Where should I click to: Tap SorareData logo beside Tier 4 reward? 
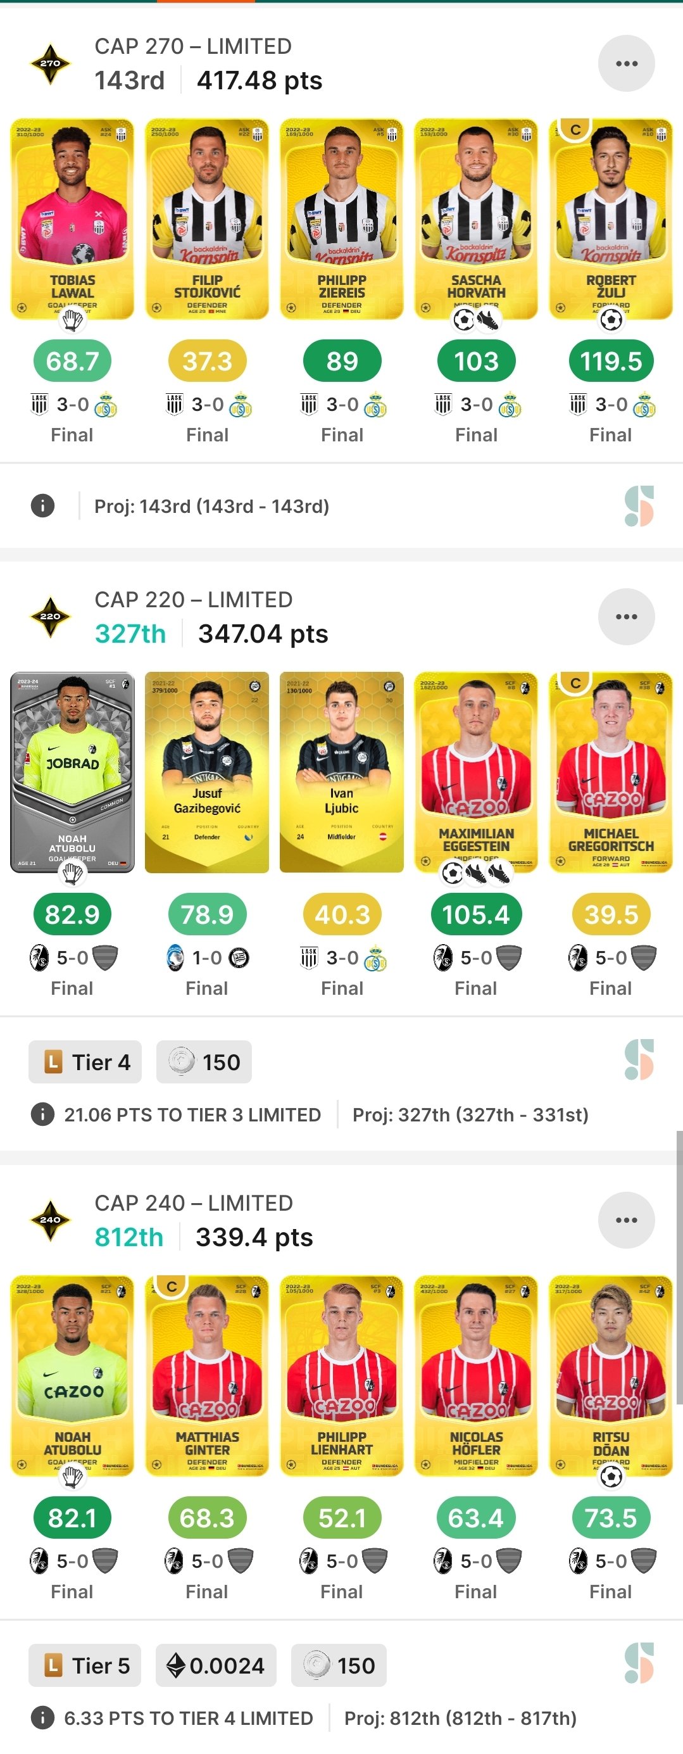[x=639, y=1059]
